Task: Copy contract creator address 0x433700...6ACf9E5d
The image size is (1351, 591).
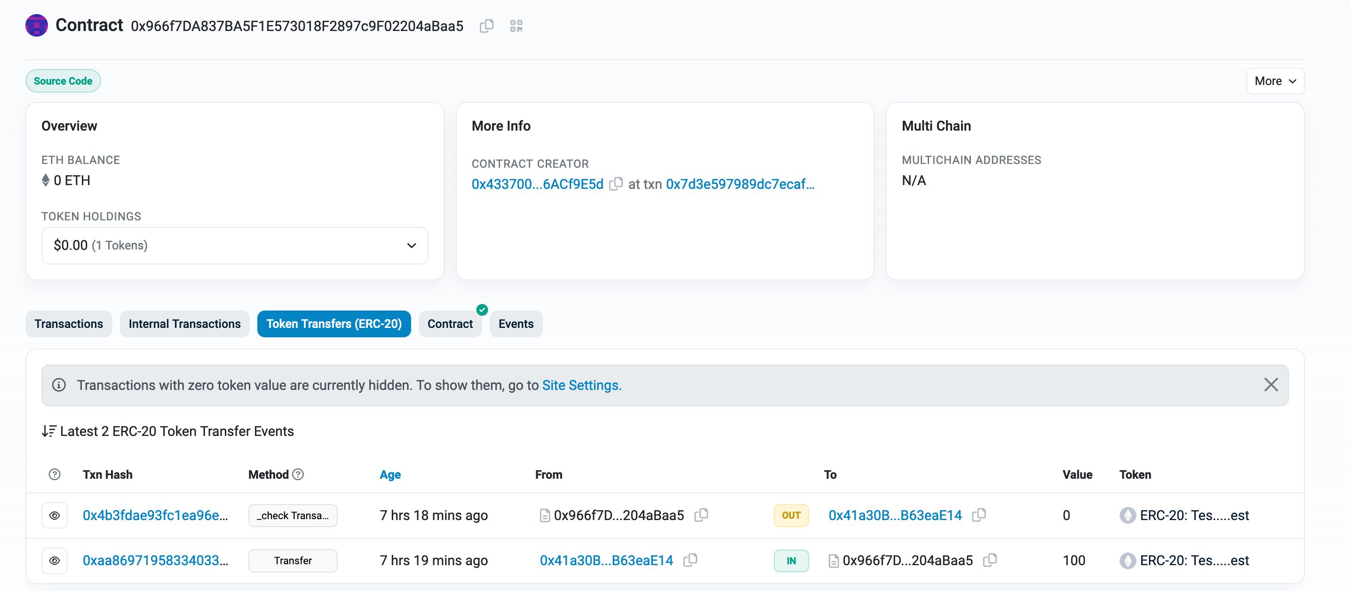Action: tap(616, 184)
